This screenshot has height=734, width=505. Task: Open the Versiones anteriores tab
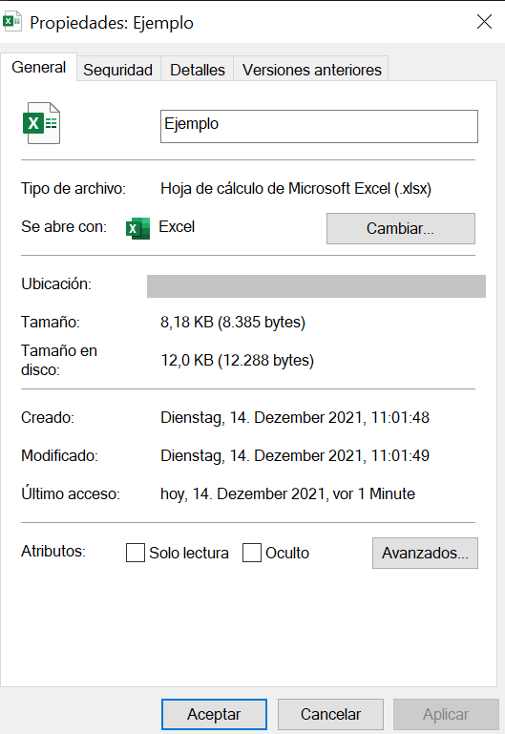coord(312,70)
